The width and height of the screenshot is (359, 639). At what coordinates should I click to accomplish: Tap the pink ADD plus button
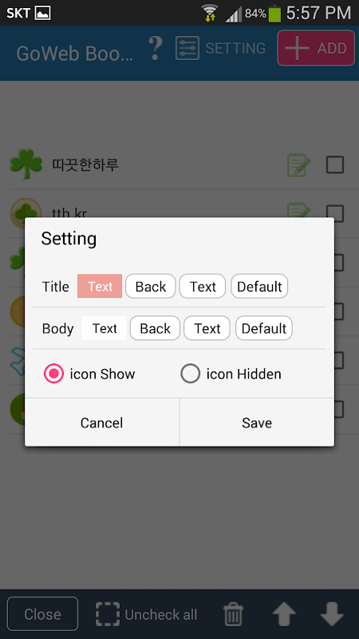click(x=316, y=48)
